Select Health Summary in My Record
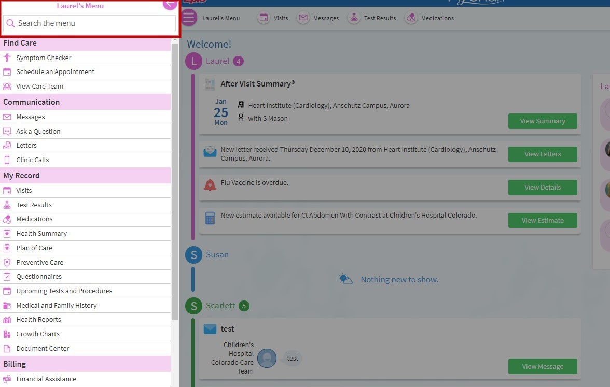This screenshot has height=387, width=610. [x=41, y=234]
